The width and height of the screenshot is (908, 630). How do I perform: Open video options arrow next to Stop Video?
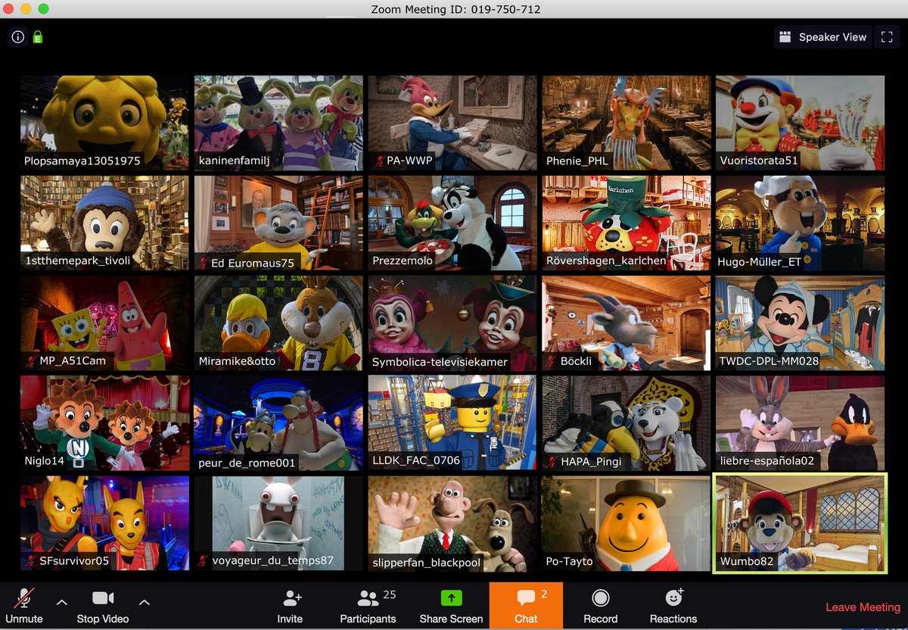(145, 603)
